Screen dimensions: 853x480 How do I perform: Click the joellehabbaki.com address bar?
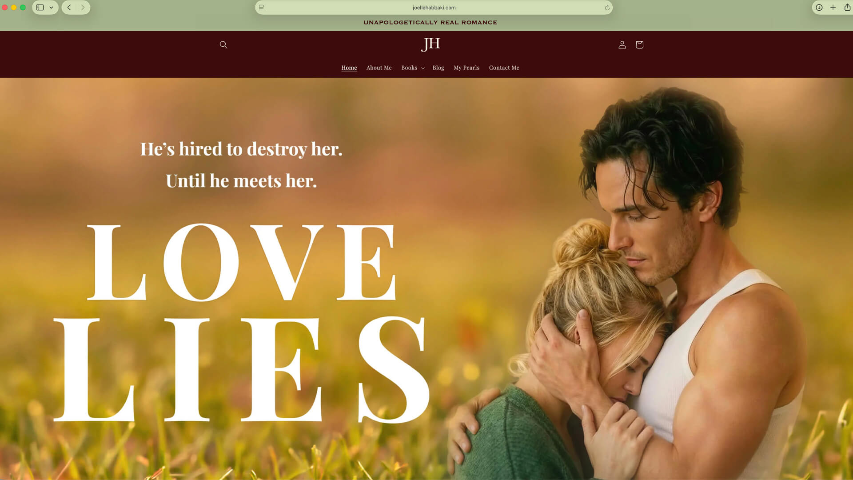click(434, 8)
